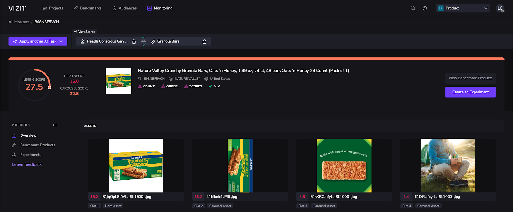Click the Carousel Score 22.5 value
513x212 pixels.
coord(74,94)
